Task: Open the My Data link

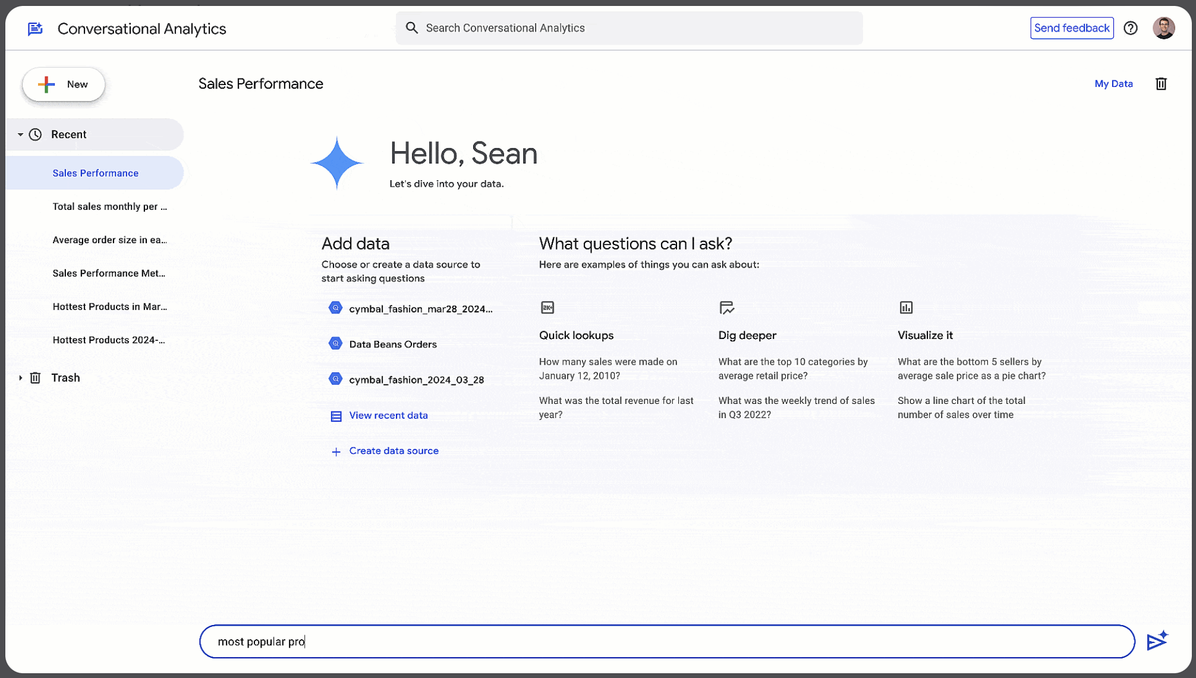Action: [x=1113, y=83]
